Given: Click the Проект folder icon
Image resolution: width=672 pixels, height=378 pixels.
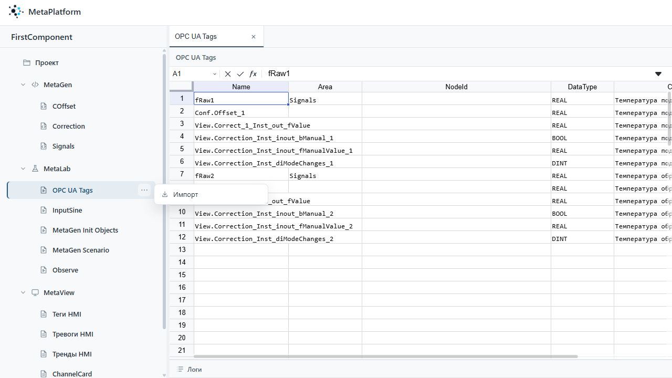Looking at the screenshot, I should point(27,62).
